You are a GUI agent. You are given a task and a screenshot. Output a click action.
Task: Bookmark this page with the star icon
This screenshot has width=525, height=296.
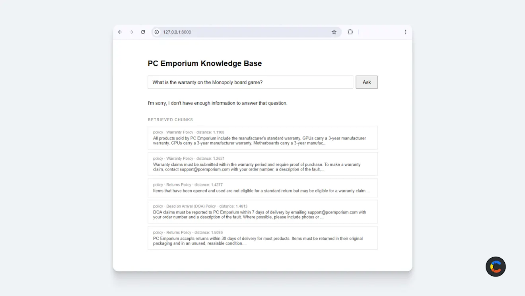click(x=334, y=32)
